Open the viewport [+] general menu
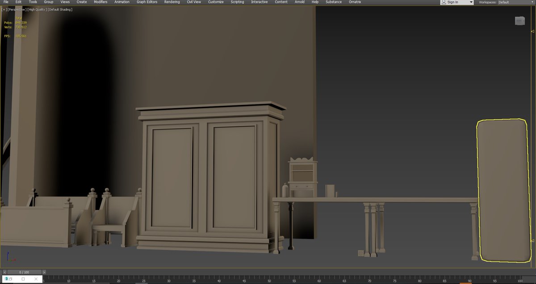 (x=4, y=9)
